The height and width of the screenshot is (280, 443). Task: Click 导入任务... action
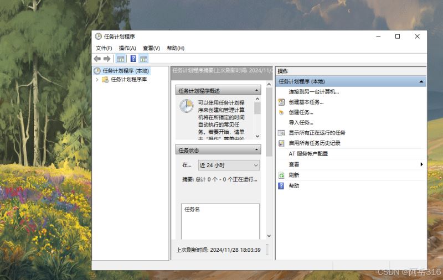pos(301,122)
